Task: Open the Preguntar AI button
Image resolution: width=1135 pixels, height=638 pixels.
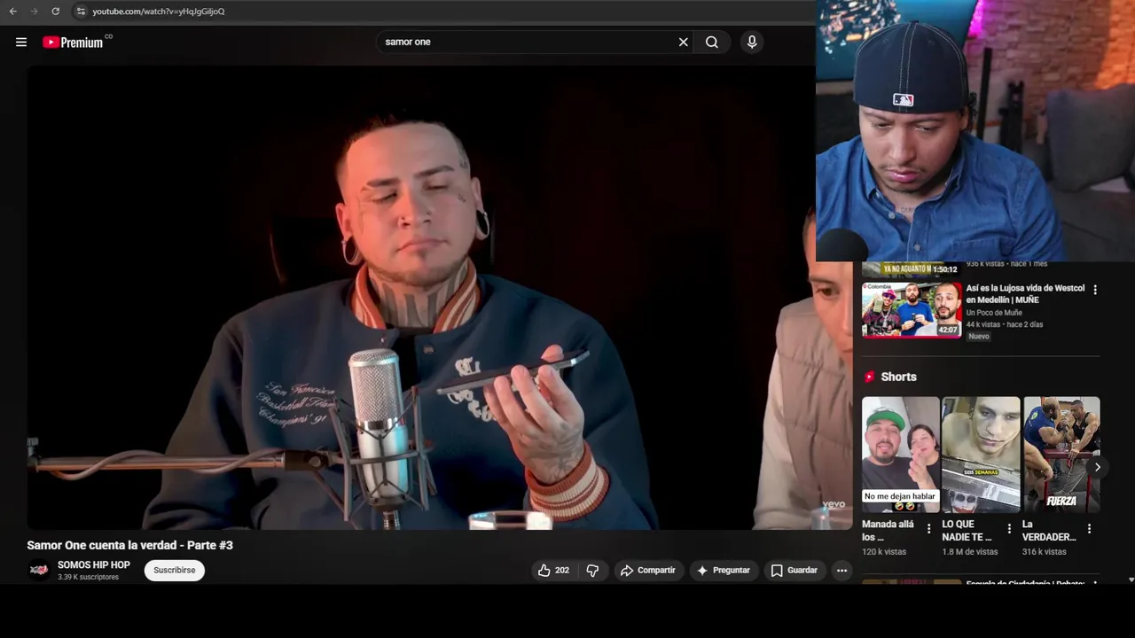Action: [x=724, y=571]
